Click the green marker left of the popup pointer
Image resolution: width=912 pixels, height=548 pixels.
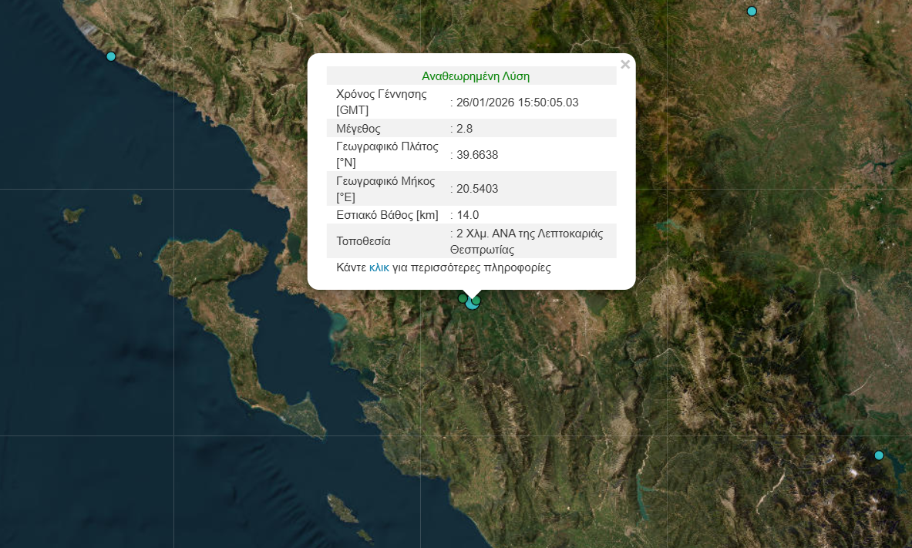pos(463,298)
